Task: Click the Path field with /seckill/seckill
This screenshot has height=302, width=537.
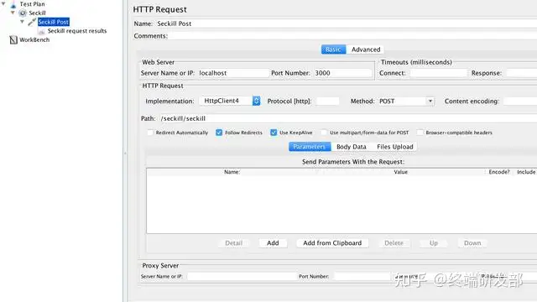Action: (347, 118)
